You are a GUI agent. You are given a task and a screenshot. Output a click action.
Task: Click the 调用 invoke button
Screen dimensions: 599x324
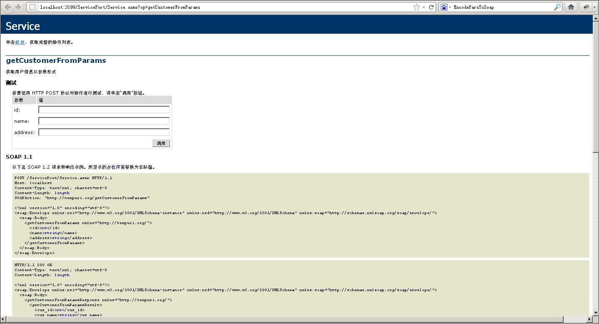[161, 143]
